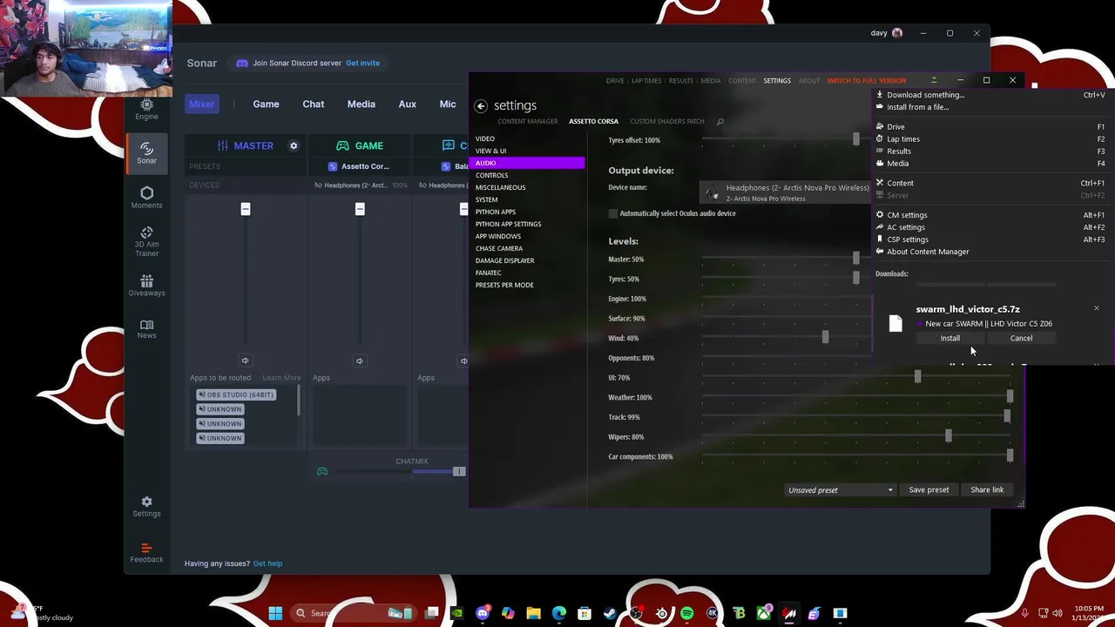Select Download something menu entry

pos(991,95)
